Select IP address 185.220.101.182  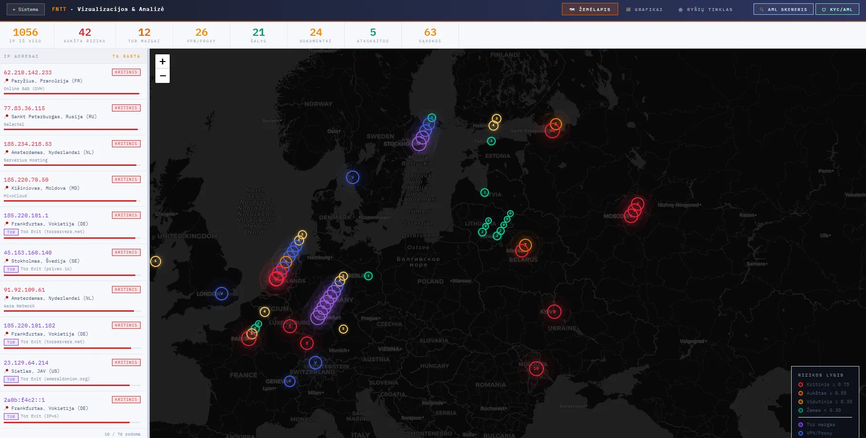tap(30, 326)
